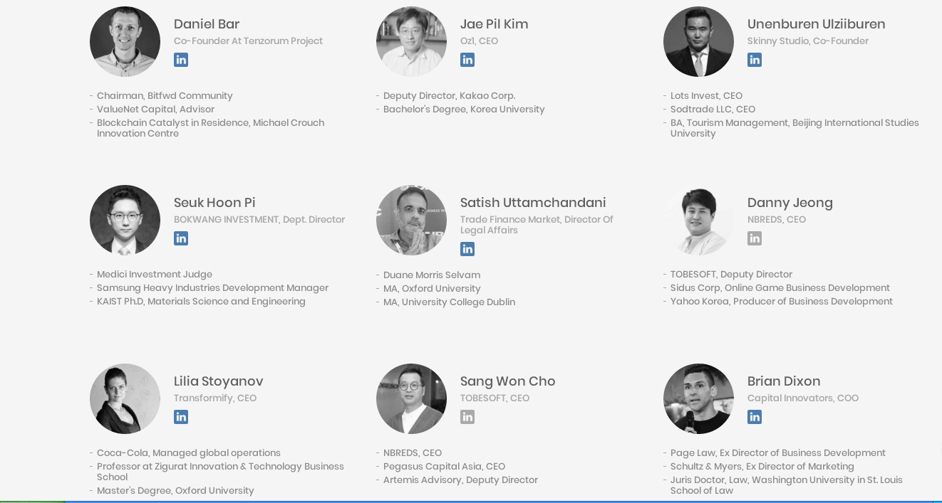Click Danny Jeong's greyed LinkedIn icon
The image size is (942, 503).
[755, 238]
